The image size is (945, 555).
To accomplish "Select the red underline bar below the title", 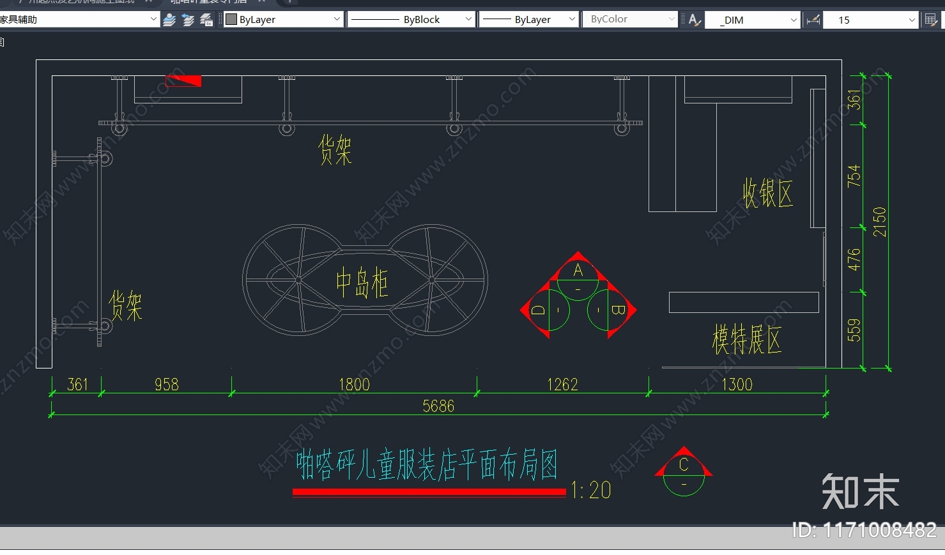I will click(x=429, y=492).
